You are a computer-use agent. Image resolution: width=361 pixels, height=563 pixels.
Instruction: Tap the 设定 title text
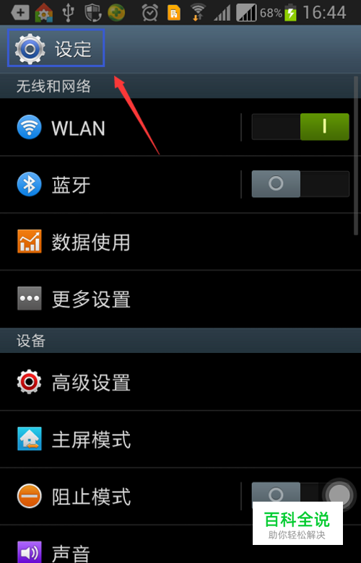pos(73,49)
